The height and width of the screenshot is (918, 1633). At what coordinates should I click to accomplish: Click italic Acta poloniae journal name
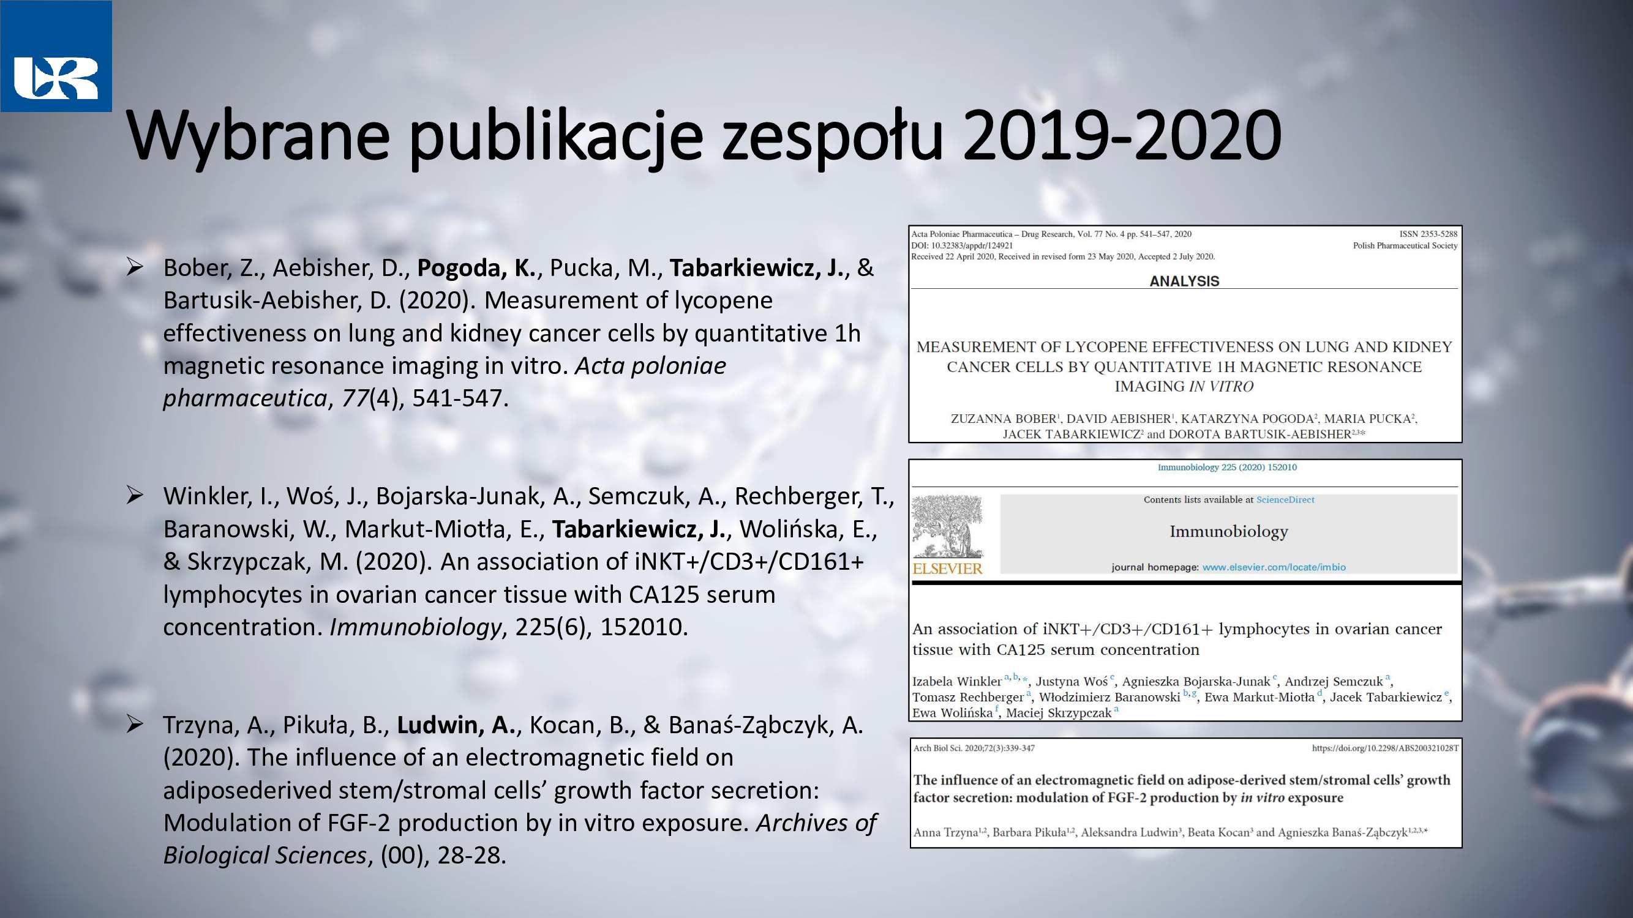point(650,365)
